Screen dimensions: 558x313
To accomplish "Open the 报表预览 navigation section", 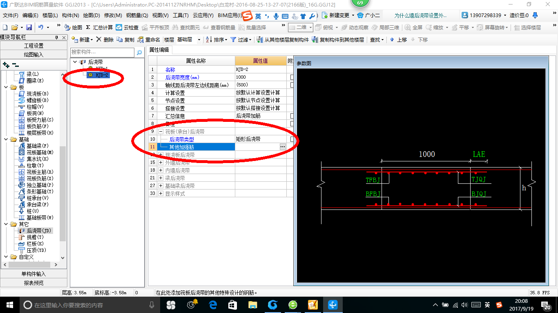I will click(33, 283).
